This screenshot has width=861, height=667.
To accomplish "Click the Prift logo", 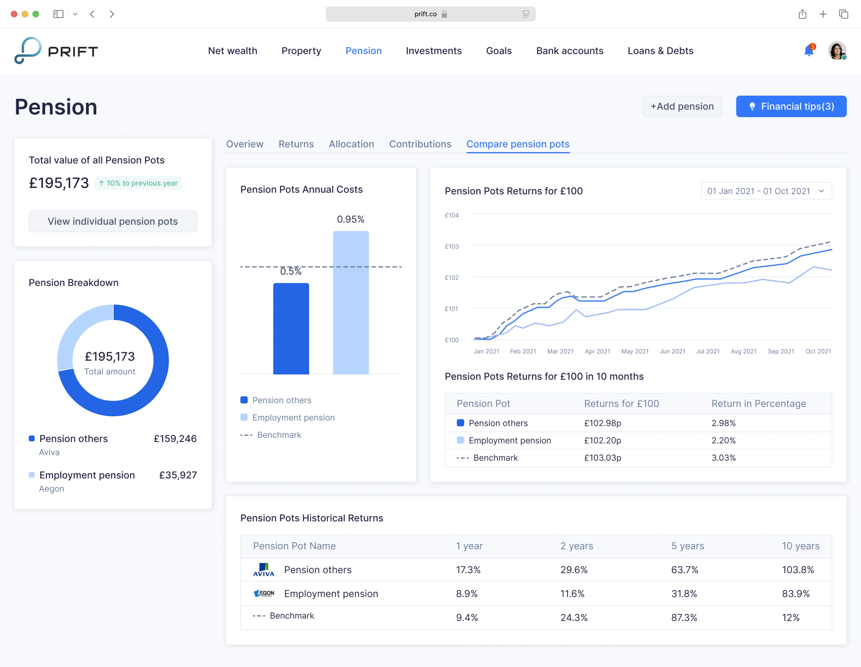I will coord(56,51).
